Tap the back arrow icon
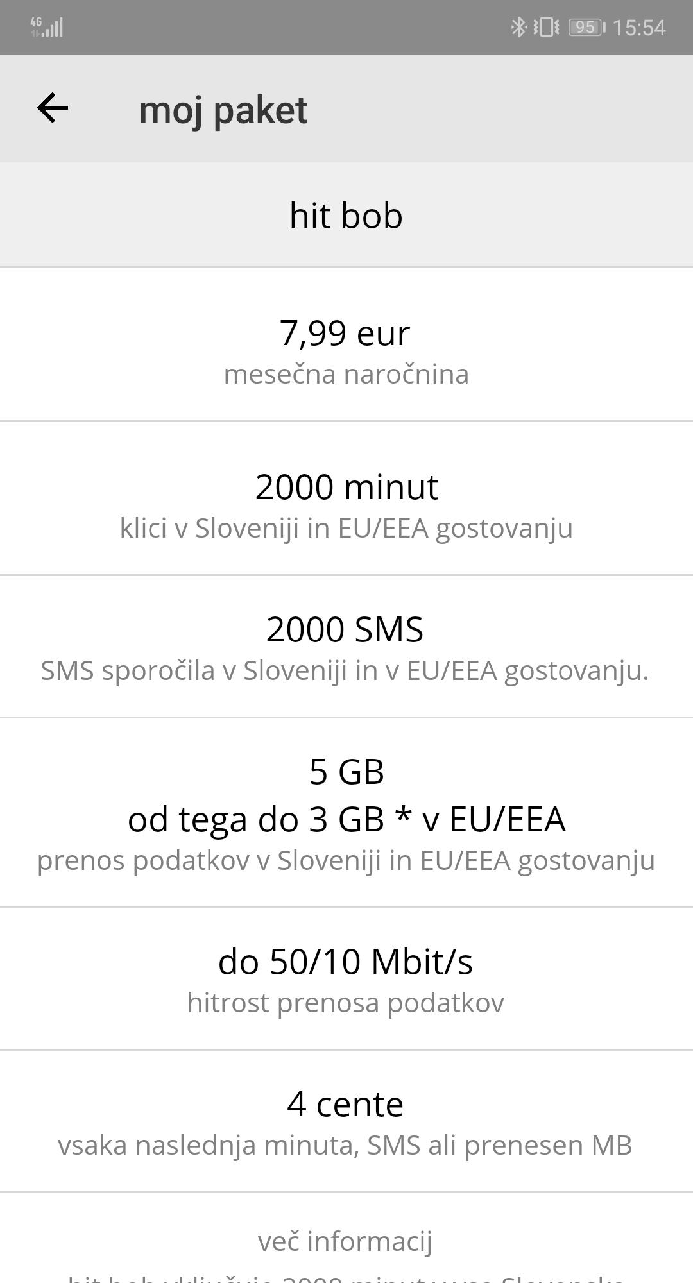The height and width of the screenshot is (1283, 693). click(x=53, y=108)
